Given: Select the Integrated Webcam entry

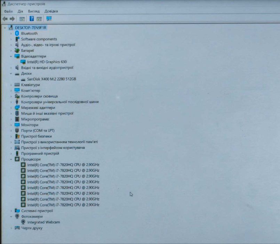Looking at the screenshot, I should (x=43, y=222).
